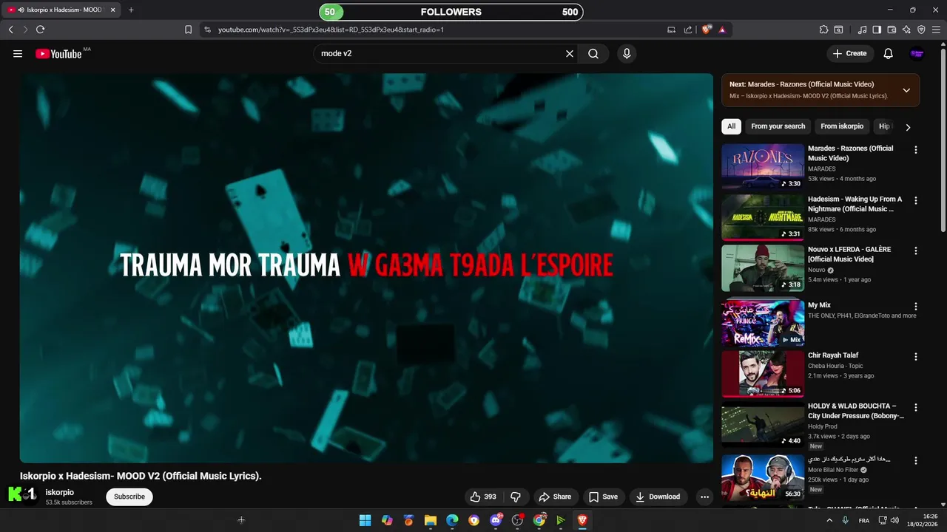
Task: Open Windows Start menu
Action: coord(365,520)
